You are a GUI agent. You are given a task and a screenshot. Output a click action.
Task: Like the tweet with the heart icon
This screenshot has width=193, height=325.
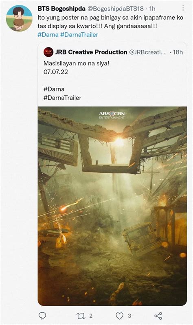pos(119,316)
